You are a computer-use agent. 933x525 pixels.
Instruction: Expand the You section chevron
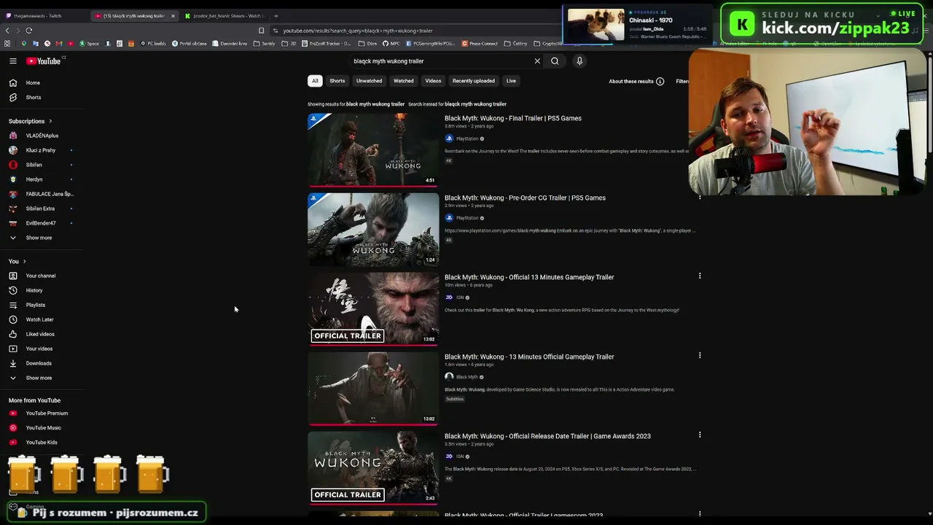[24, 261]
